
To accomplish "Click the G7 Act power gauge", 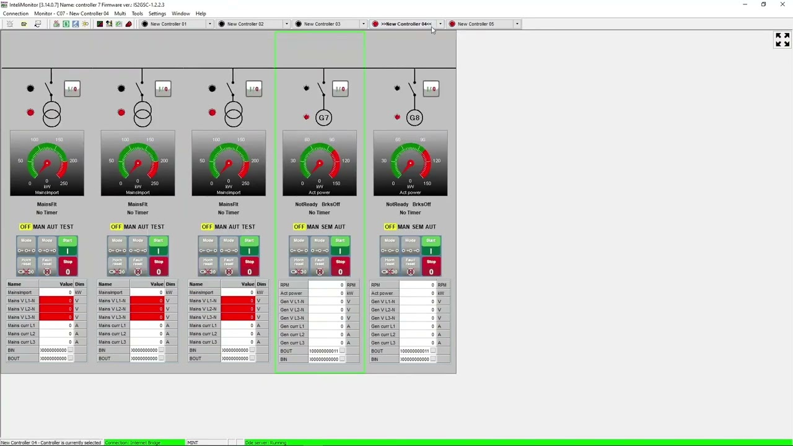I will tap(320, 163).
